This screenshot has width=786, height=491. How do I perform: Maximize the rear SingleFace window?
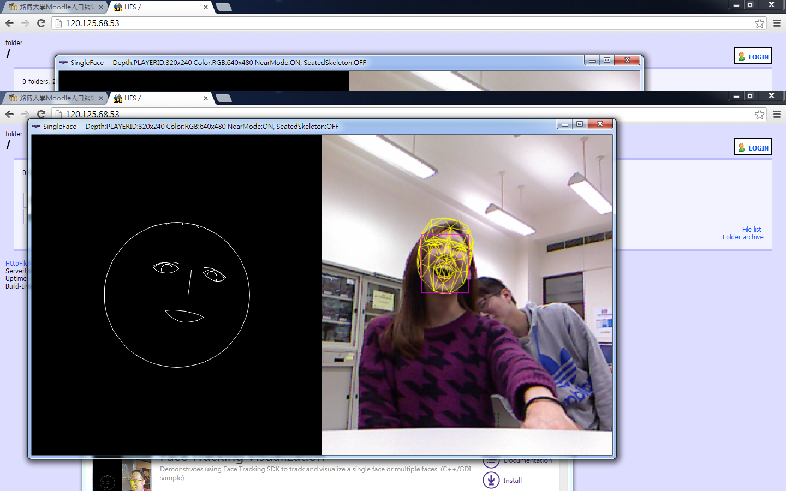pos(607,61)
